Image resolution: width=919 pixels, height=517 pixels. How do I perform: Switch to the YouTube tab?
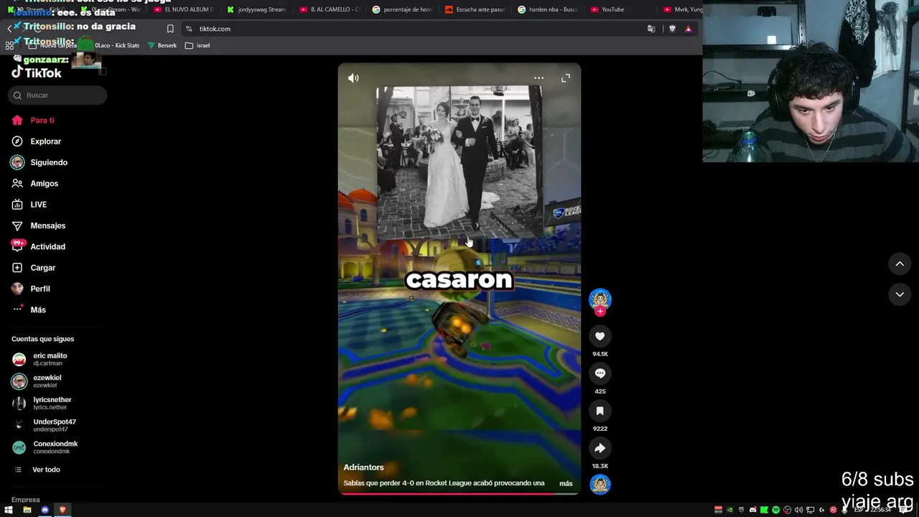tap(621, 9)
